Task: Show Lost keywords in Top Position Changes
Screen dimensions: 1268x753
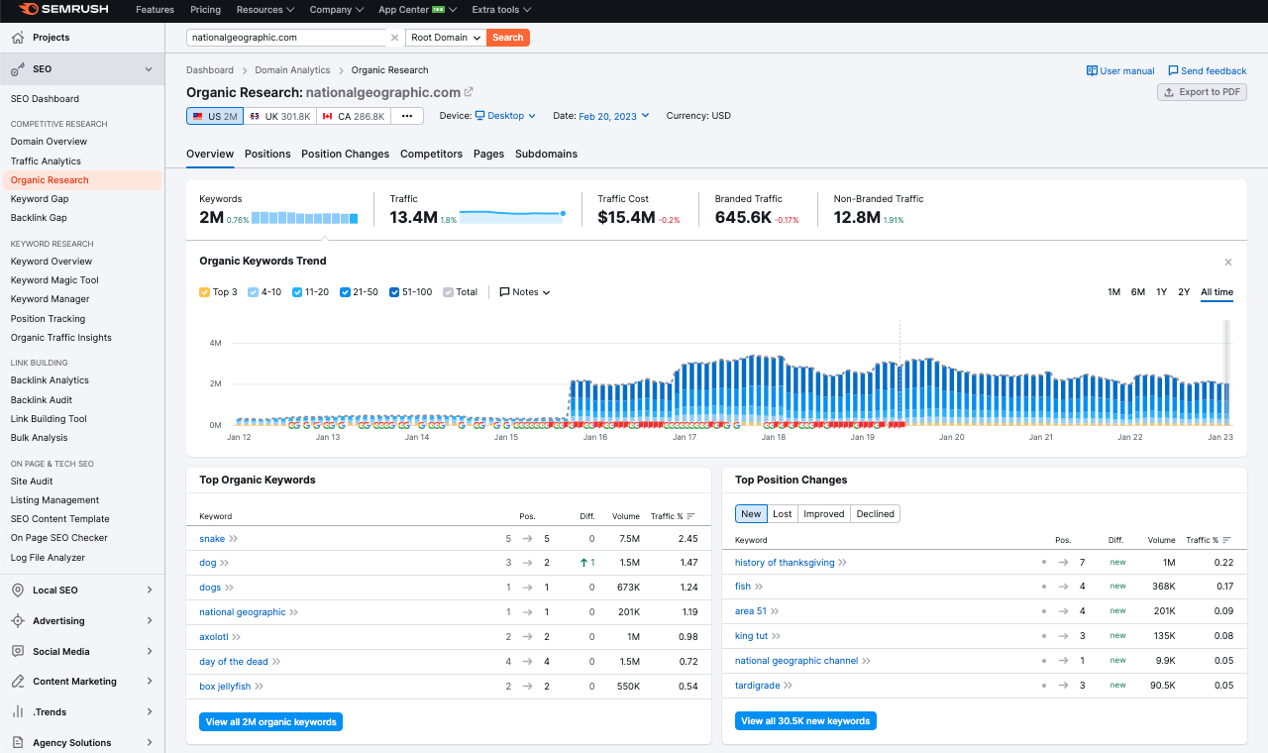Action: [783, 513]
